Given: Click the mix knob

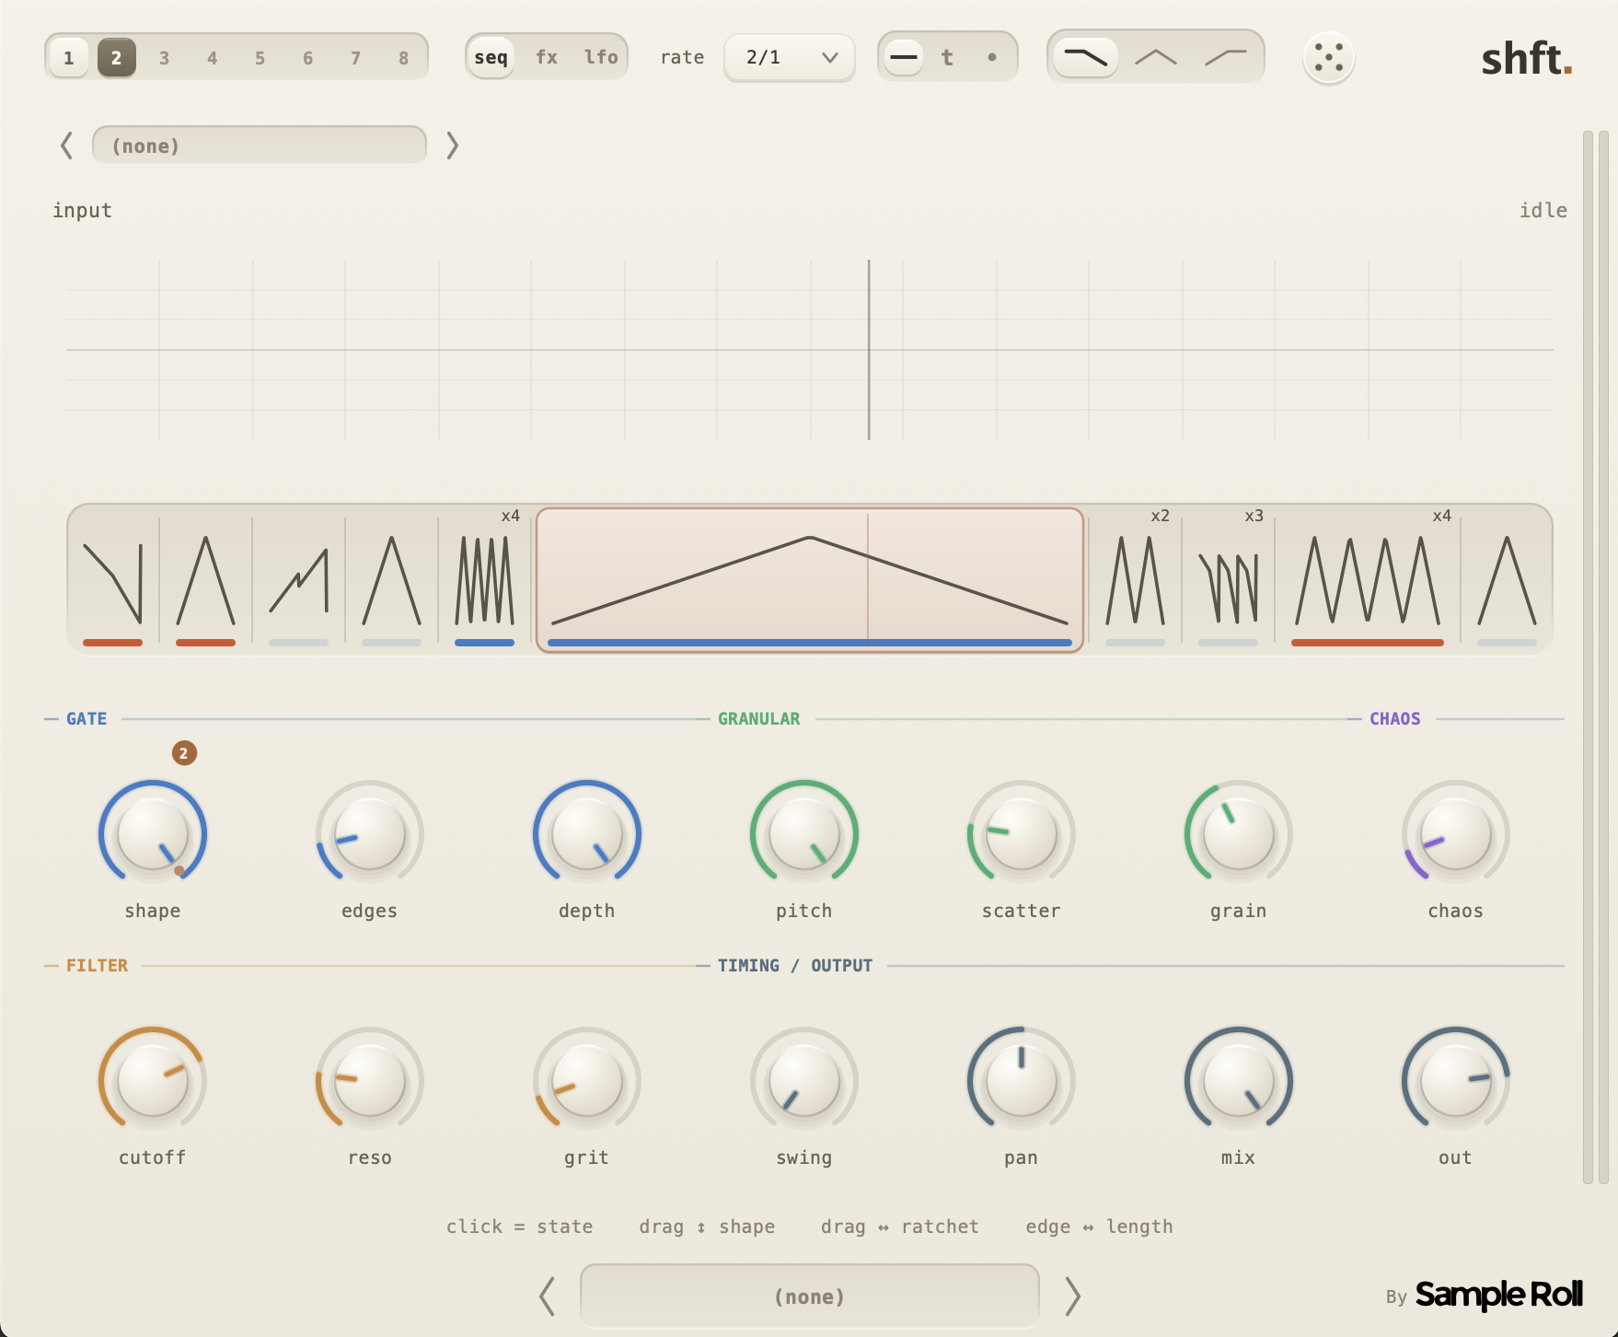Looking at the screenshot, I should pos(1239,1081).
